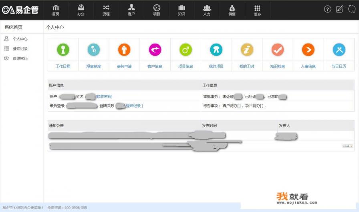Open 知识 module in top bar
Screen dimensions: 359x212
coord(182,10)
